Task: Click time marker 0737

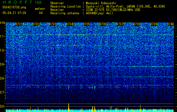Action: (120, 24)
